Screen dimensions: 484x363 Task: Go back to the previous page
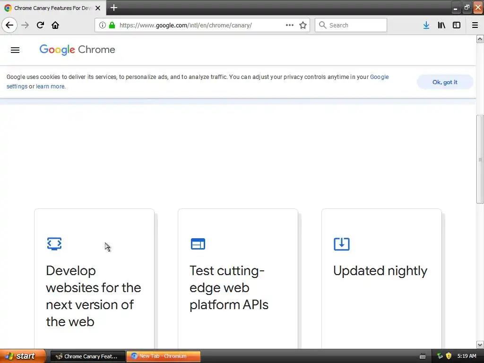(9, 25)
